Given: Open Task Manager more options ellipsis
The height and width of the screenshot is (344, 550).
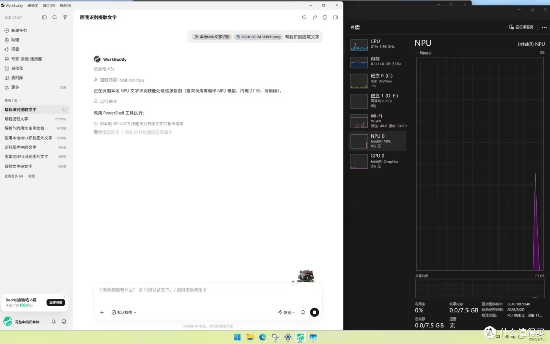Looking at the screenshot, I should [544, 27].
